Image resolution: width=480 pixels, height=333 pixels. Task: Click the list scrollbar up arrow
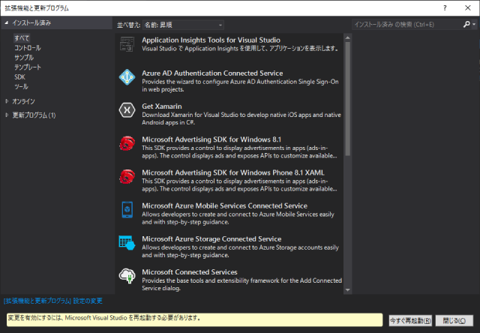point(347,38)
